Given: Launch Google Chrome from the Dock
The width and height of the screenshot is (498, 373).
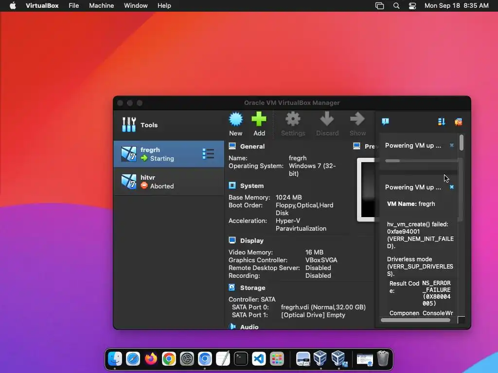Looking at the screenshot, I should click(x=169, y=359).
